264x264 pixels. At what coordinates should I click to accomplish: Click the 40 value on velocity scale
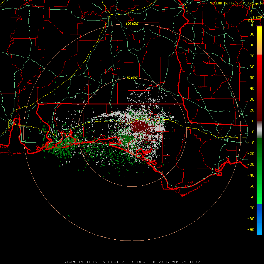click(252, 89)
